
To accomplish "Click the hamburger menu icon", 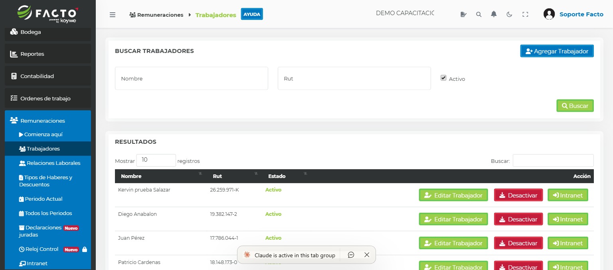I will [113, 15].
